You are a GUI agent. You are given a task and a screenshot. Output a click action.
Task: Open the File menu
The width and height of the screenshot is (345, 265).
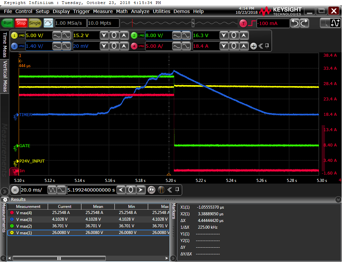pyautogui.click(x=8, y=11)
